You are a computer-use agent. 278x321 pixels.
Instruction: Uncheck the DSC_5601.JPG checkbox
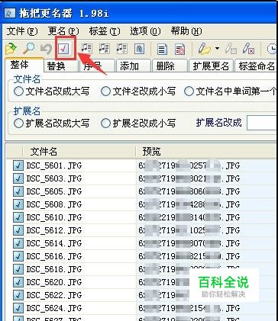click(x=18, y=165)
